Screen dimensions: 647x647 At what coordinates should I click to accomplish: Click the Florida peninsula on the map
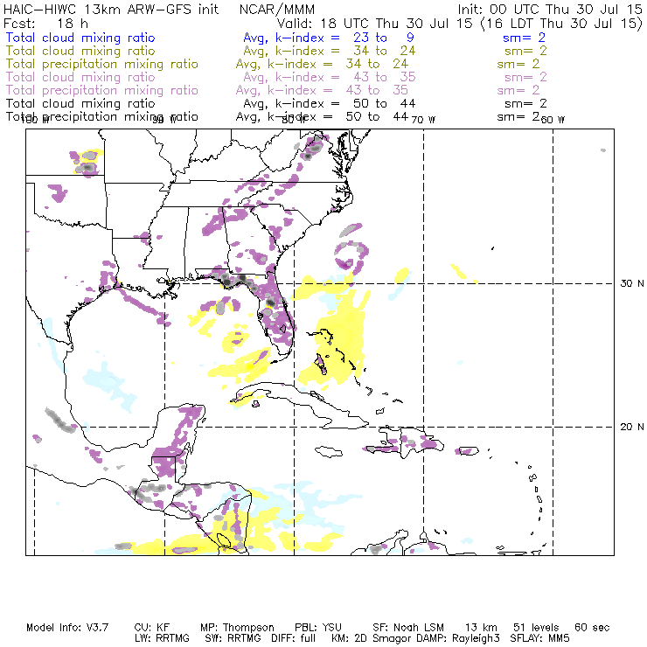click(x=275, y=316)
